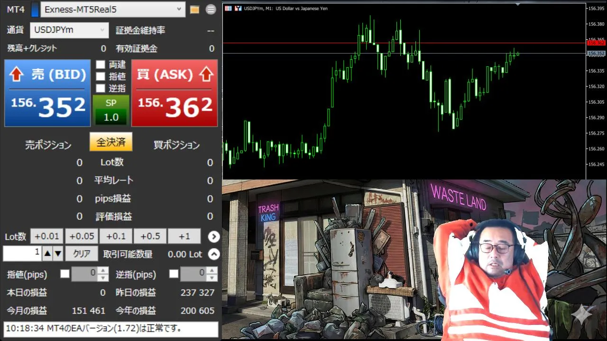Decrease lot size with the down triangle
This screenshot has width=607, height=341.
pos(58,254)
